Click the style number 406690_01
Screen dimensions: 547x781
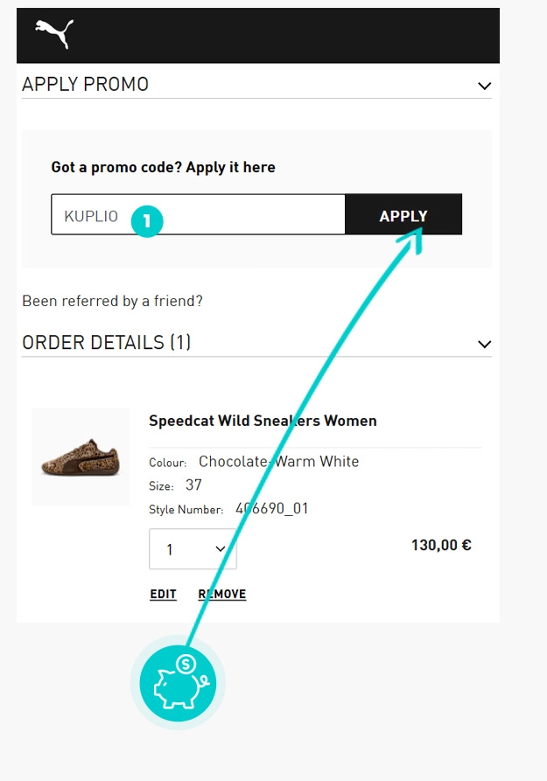[x=272, y=508]
